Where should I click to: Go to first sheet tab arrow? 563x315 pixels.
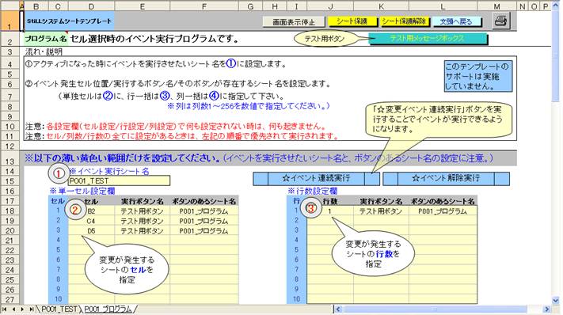(x=4, y=309)
